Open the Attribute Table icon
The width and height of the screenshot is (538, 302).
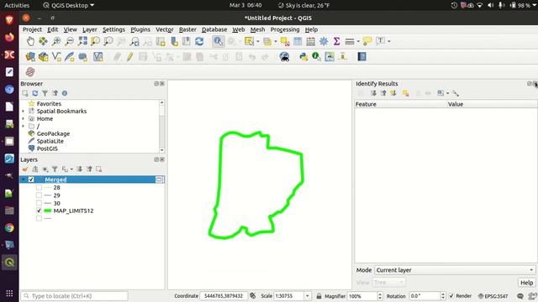[x=298, y=41]
